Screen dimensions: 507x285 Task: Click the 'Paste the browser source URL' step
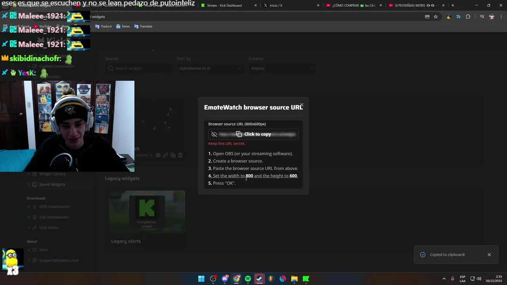[x=253, y=168]
